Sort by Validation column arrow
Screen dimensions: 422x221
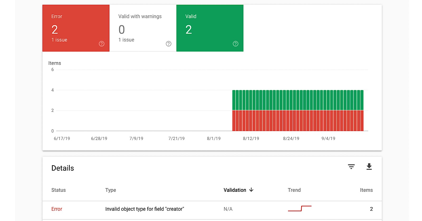pyautogui.click(x=251, y=190)
